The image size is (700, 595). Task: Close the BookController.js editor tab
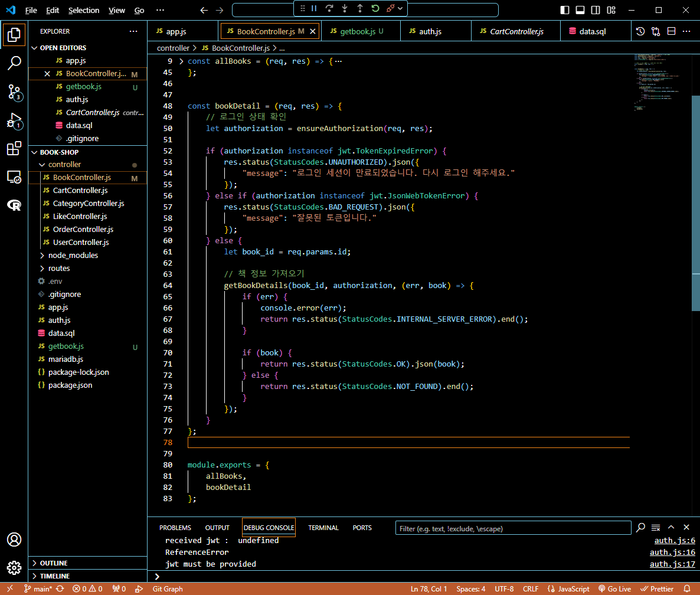[313, 31]
